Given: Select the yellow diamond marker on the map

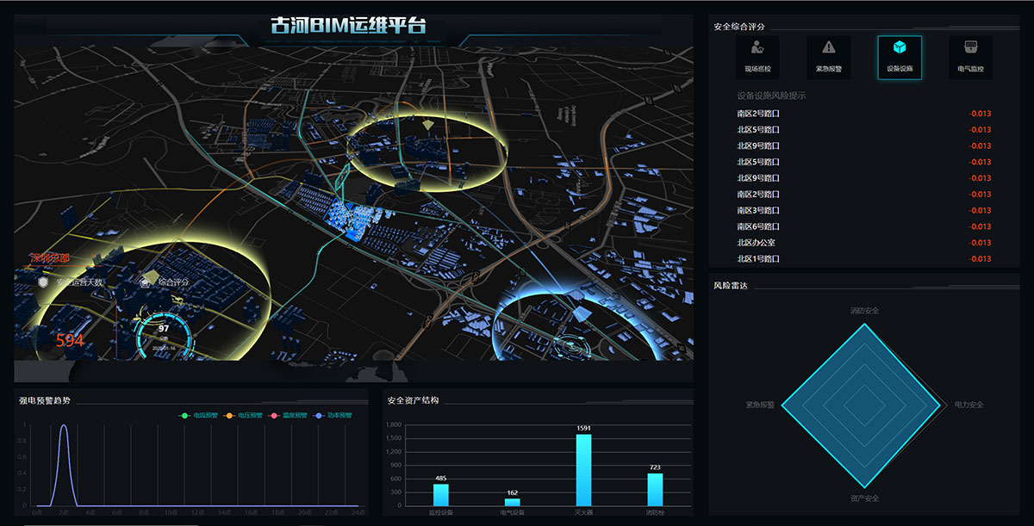Looking at the screenshot, I should point(429,126).
